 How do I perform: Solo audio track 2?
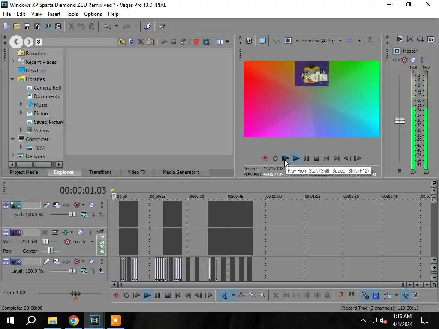pyautogui.click(x=90, y=233)
